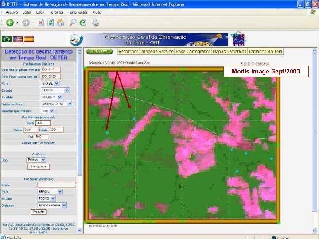Stop page loading with red X icon
Viewport: 319px width, 239px height.
pyautogui.click(x=41, y=23)
